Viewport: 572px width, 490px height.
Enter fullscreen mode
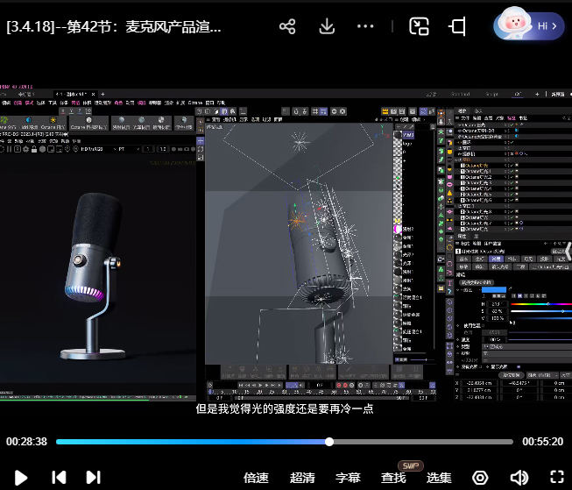point(556,478)
